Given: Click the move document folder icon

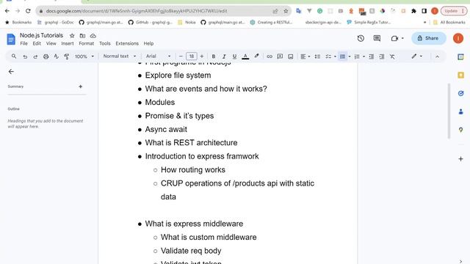Looking at the screenshot, I should coord(82,36).
